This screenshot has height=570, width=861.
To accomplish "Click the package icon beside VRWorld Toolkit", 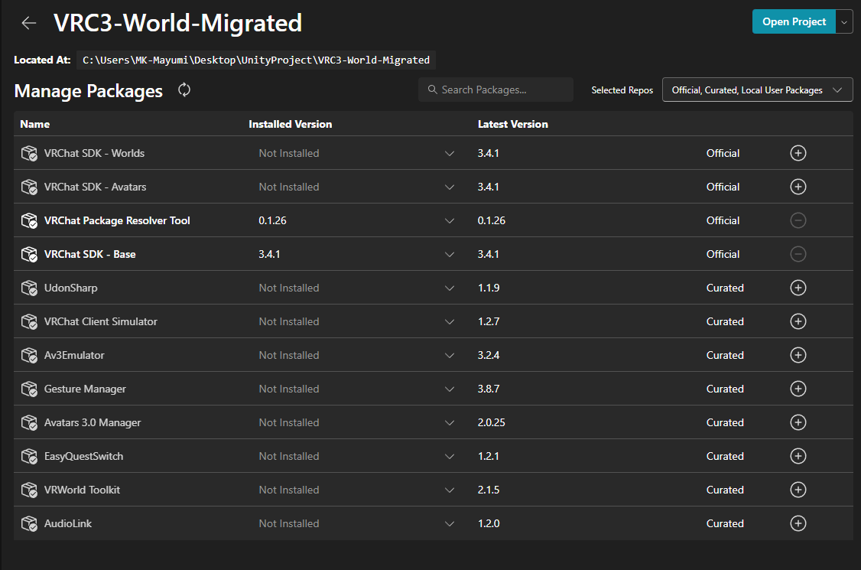I will point(29,490).
